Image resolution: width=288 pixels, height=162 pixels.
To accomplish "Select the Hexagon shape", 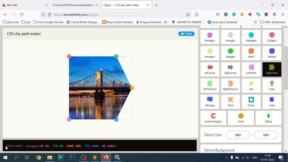I will [x=230, y=37].
